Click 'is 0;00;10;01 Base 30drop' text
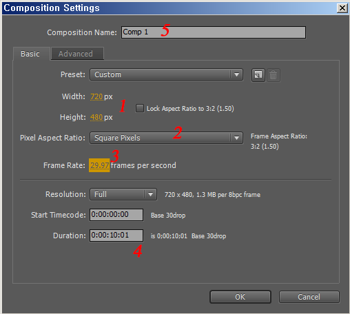 [188, 236]
